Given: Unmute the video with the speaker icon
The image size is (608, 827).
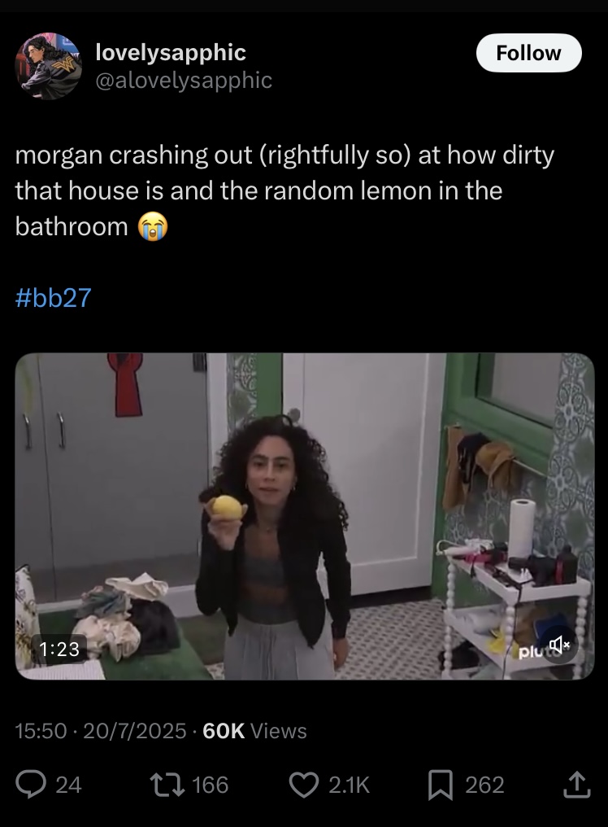Looking at the screenshot, I should coord(559,644).
